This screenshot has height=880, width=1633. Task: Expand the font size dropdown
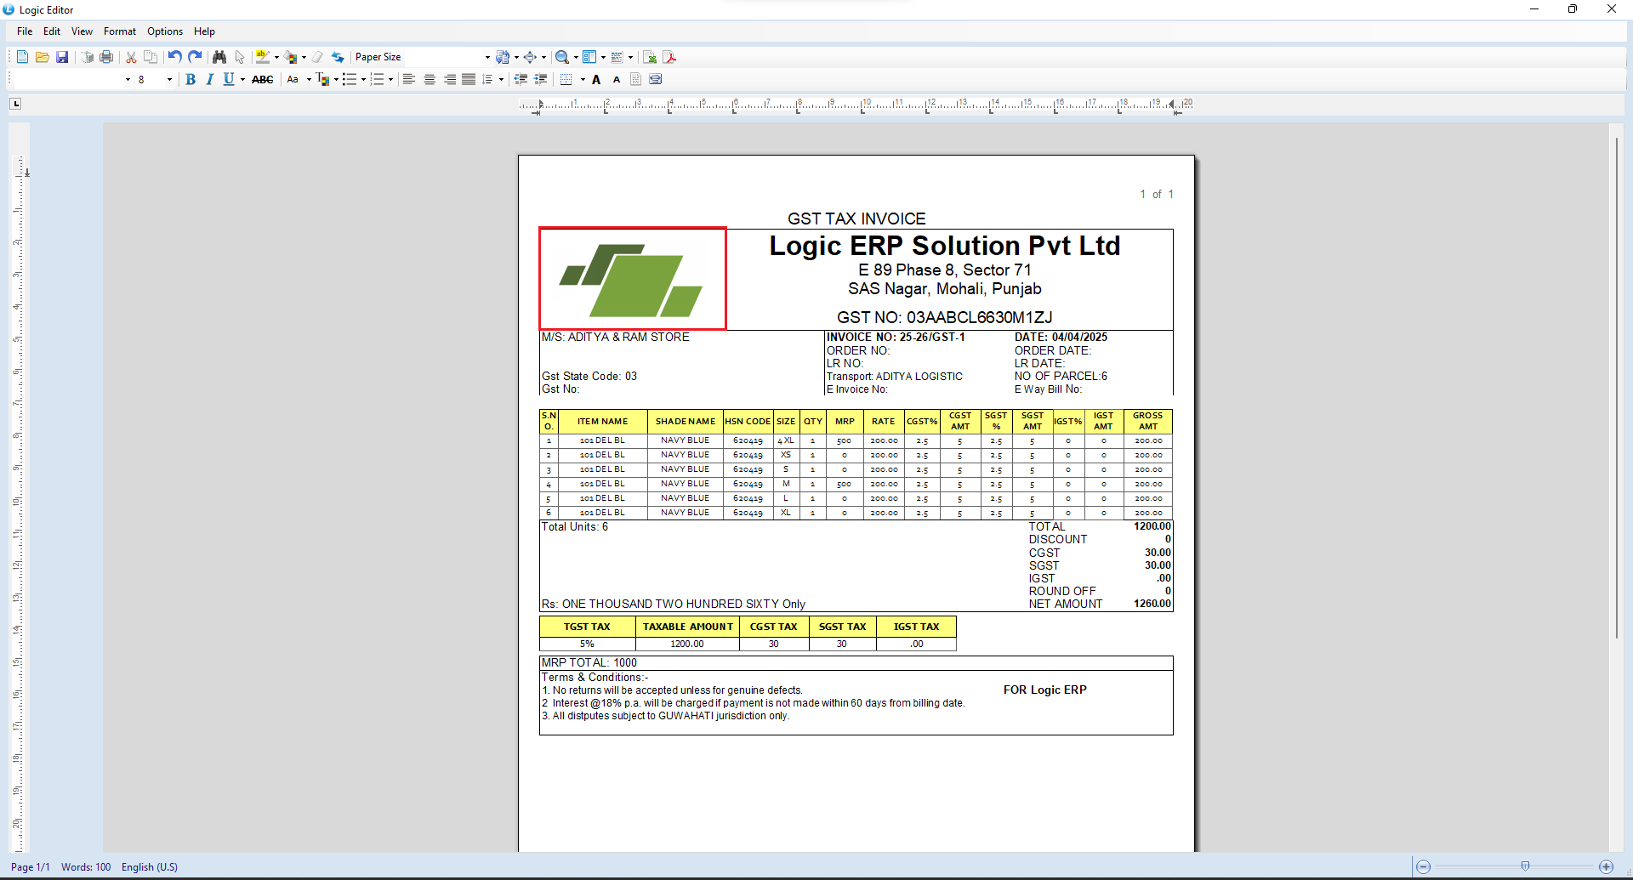click(169, 79)
